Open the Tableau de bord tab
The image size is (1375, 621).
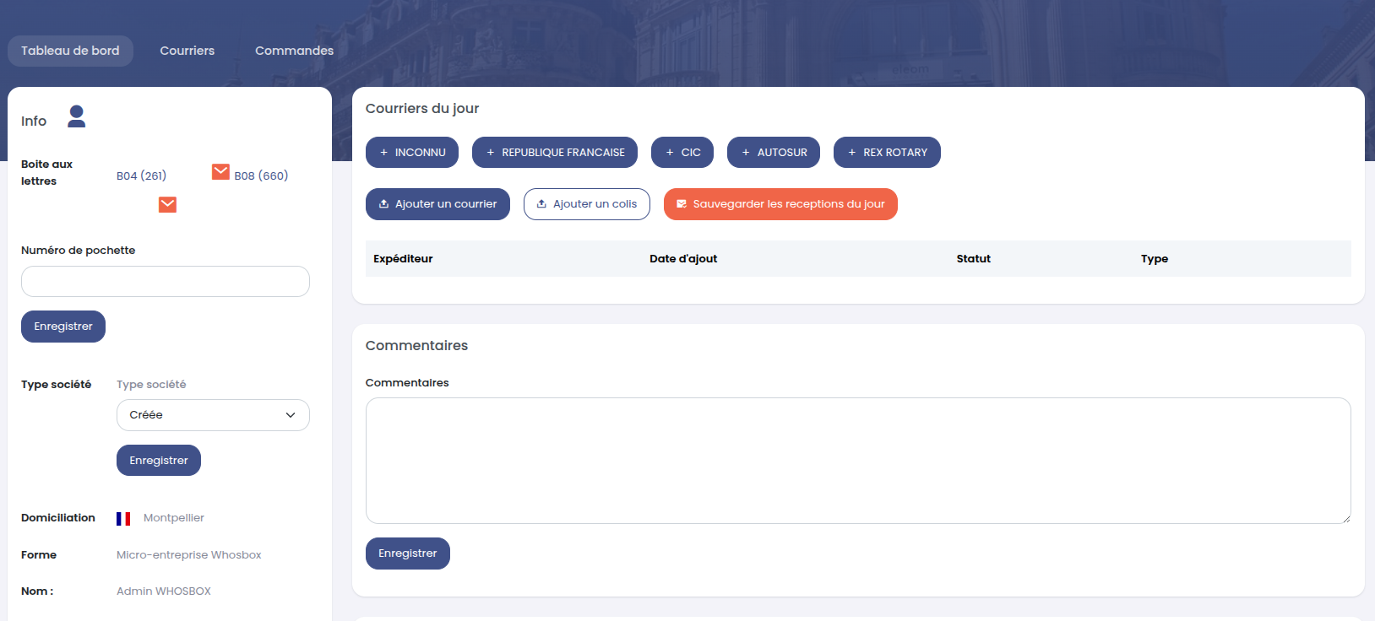tap(70, 51)
